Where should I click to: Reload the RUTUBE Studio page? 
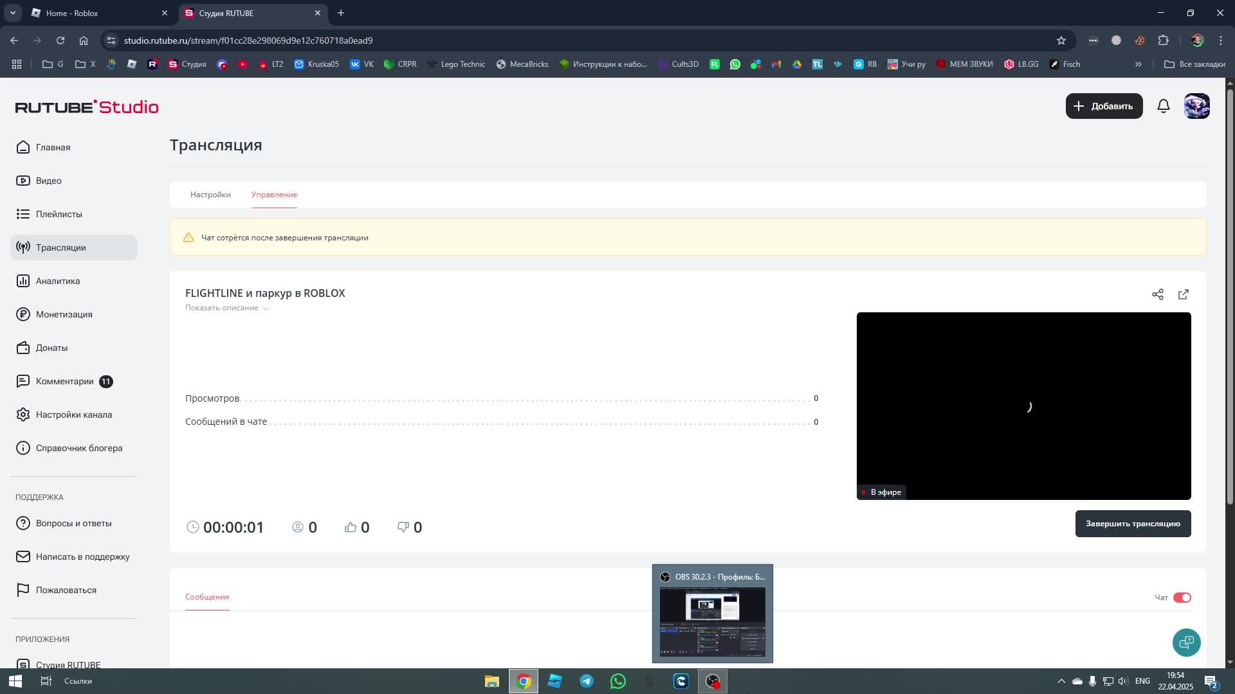pyautogui.click(x=60, y=40)
